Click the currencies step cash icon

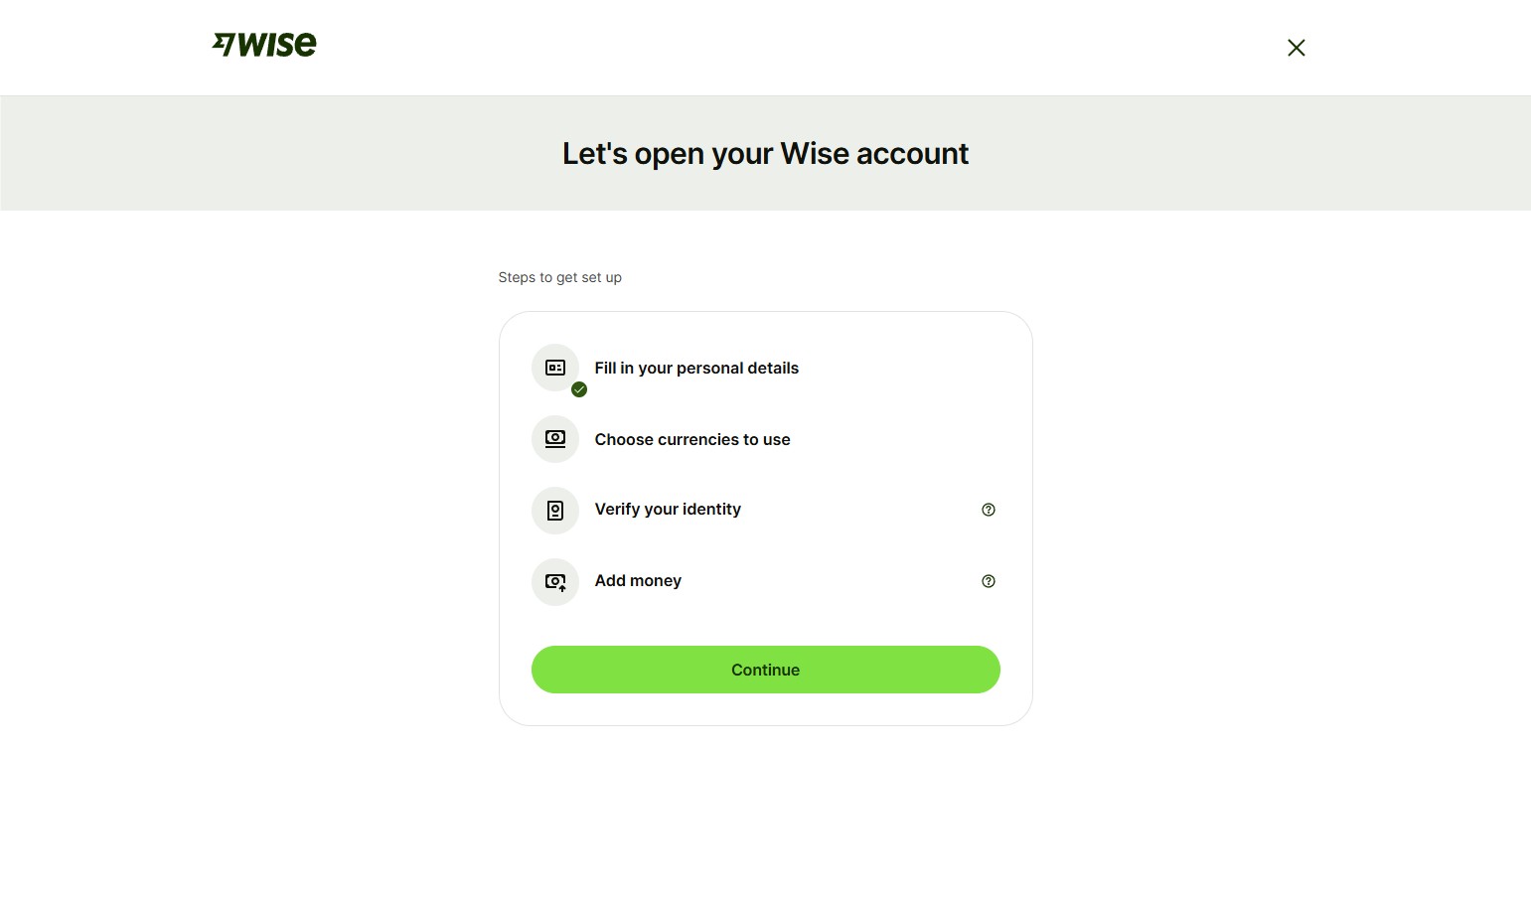(x=555, y=439)
